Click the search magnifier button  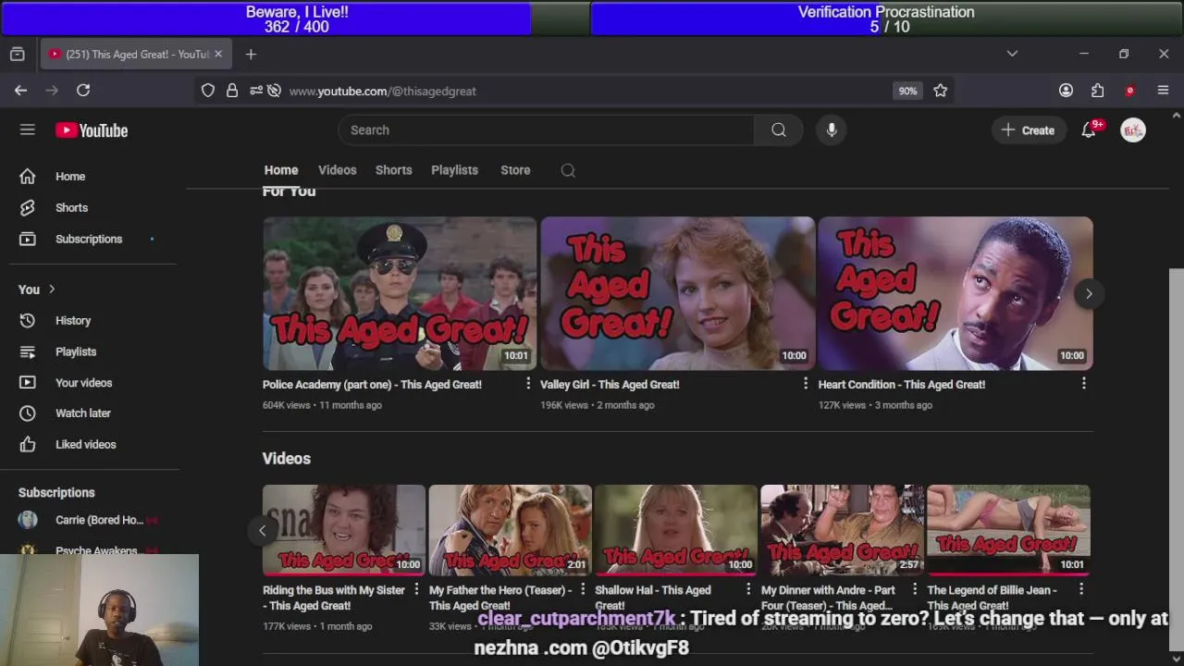779,130
